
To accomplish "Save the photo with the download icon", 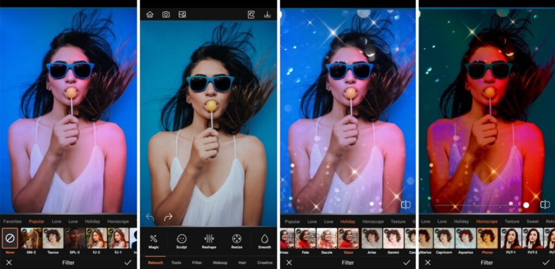I will coord(267,15).
